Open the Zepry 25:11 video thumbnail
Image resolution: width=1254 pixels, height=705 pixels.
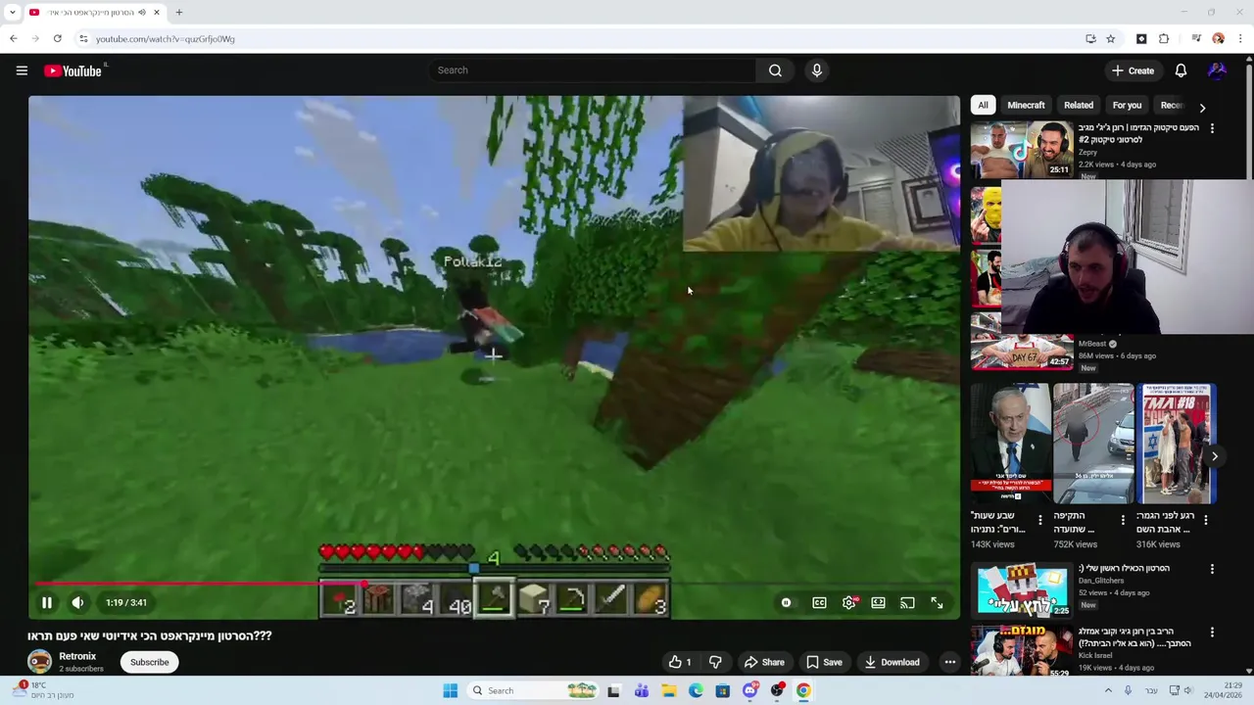point(1022,149)
